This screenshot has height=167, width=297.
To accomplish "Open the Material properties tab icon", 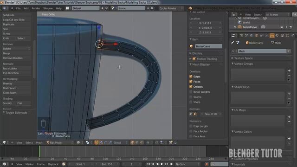I will (x=277, y=35).
